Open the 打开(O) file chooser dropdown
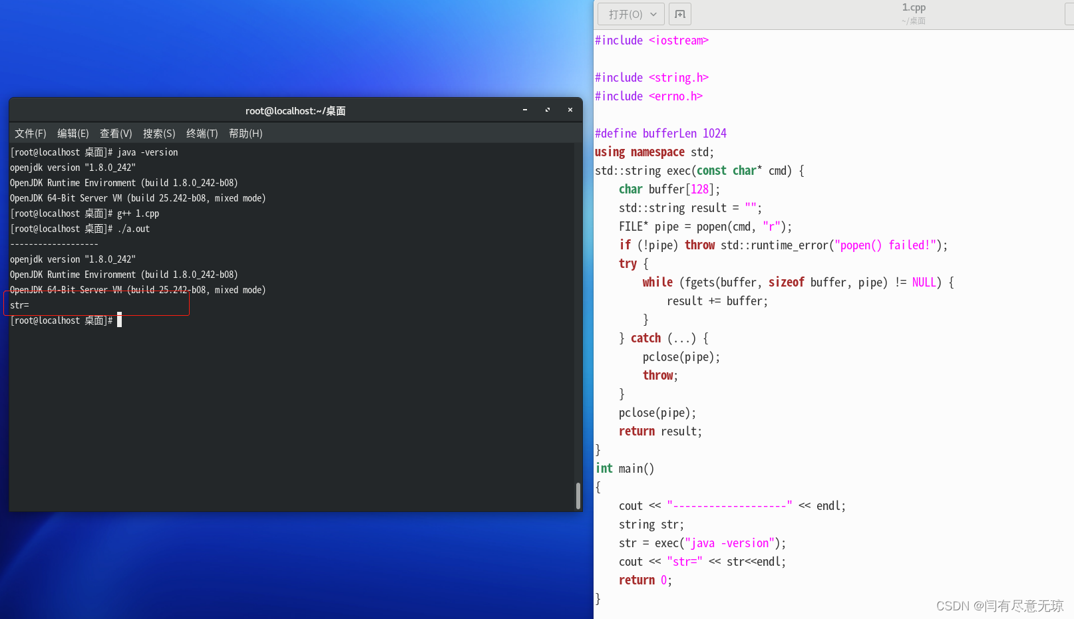Image resolution: width=1074 pixels, height=619 pixels. pos(626,14)
